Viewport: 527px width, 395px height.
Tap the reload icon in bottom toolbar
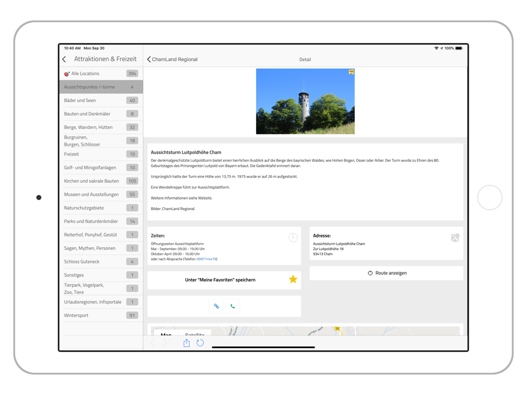(x=200, y=343)
